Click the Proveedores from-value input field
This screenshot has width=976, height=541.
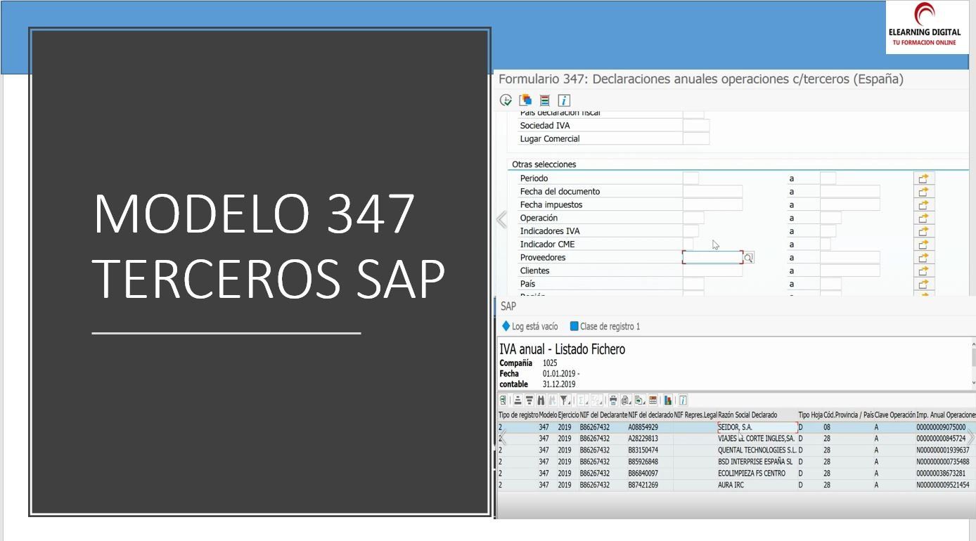point(712,258)
